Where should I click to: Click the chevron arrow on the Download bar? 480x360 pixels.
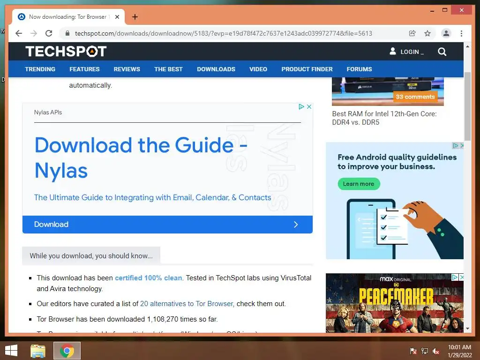[296, 225]
